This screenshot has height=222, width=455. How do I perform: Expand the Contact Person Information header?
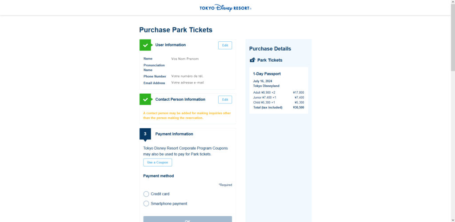pyautogui.click(x=180, y=99)
